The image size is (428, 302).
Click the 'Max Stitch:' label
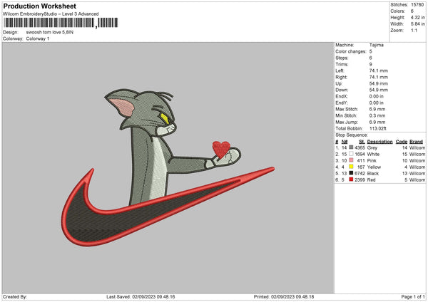click(347, 109)
